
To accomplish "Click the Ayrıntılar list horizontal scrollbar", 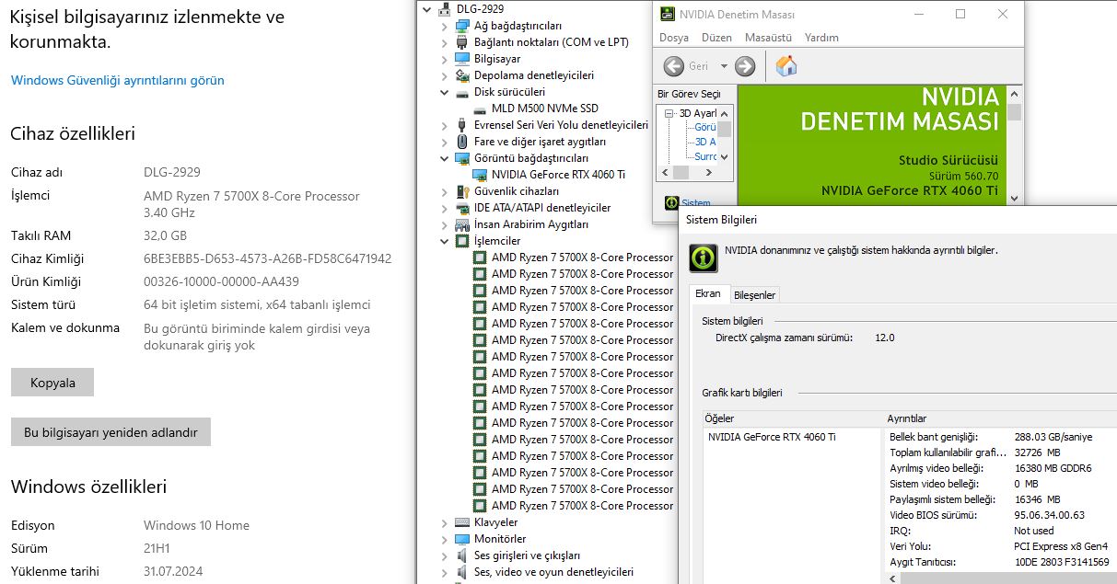I will click(1002, 578).
